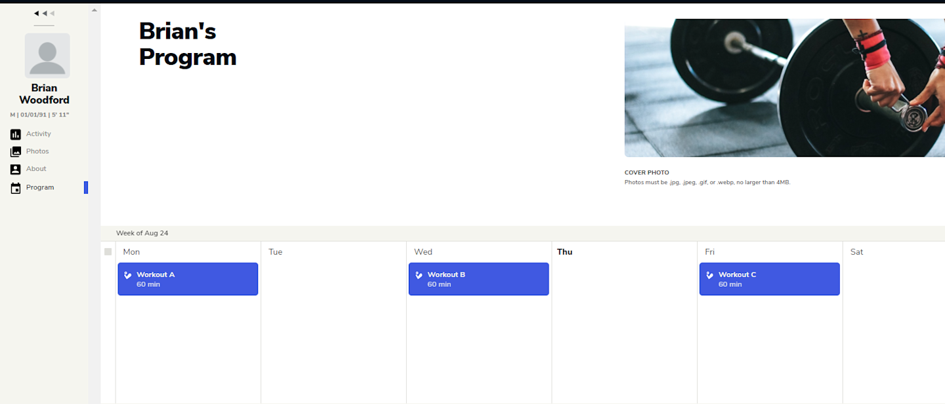Click the empty Tuesday calendar column
The width and height of the screenshot is (945, 404).
click(x=333, y=327)
